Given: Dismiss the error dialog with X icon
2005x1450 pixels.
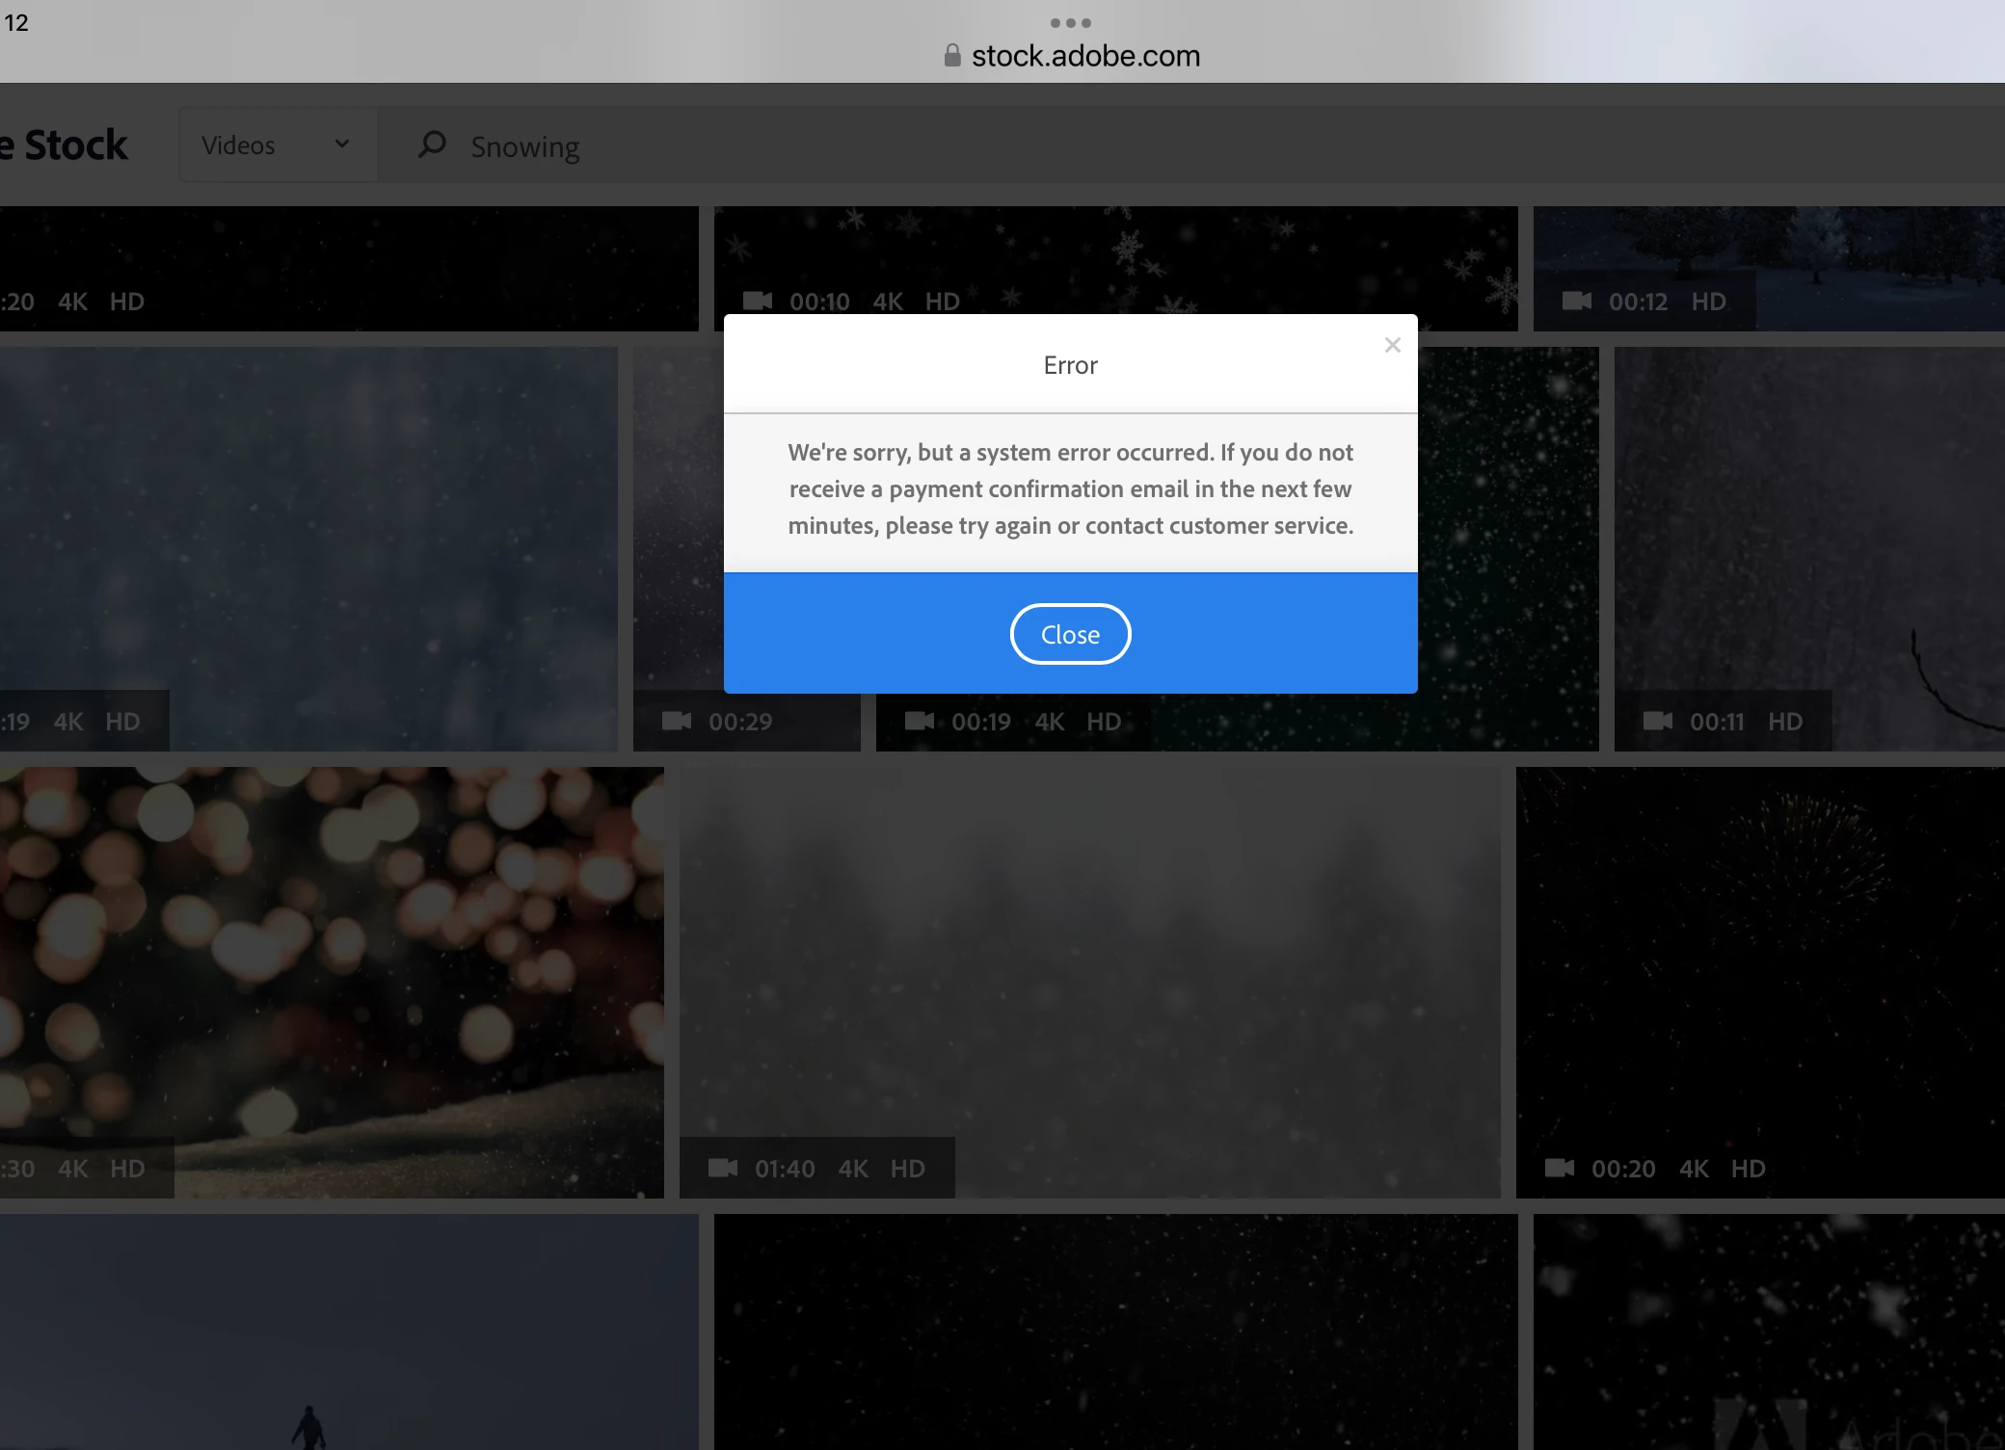Looking at the screenshot, I should coord(1392,345).
